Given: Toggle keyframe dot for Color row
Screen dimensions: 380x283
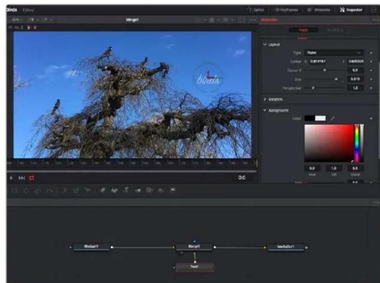Looking at the screenshot, I should click(x=371, y=118).
